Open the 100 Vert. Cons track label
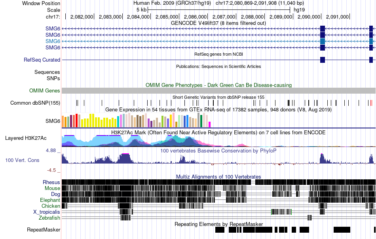Image resolution: width=376 pixels, height=239 pixels. click(22, 160)
